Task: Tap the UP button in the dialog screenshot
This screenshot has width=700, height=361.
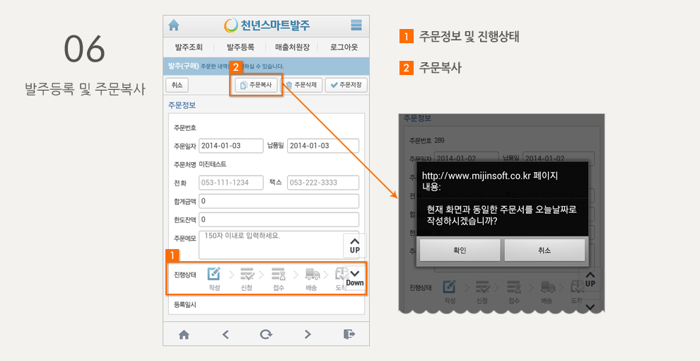Action: pos(590,279)
